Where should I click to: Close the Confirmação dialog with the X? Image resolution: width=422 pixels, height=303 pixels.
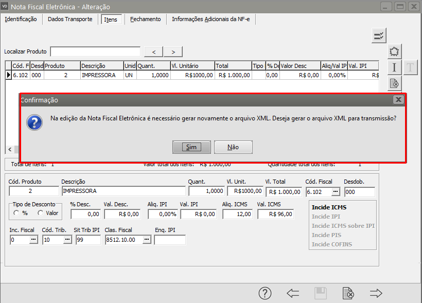[398, 100]
